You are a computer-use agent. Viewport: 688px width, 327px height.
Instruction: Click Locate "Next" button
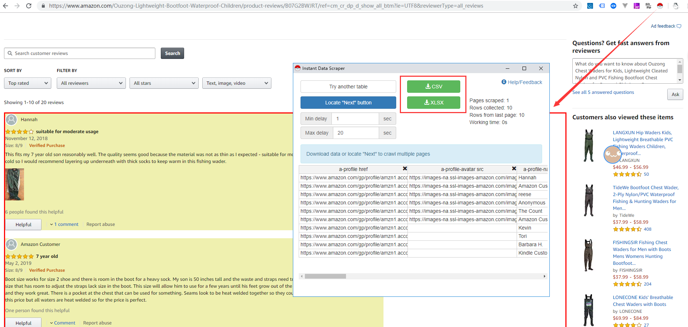point(348,103)
